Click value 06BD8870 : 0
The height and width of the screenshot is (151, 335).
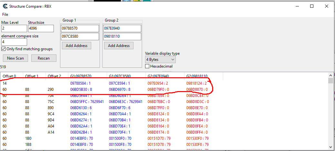coord(197,90)
